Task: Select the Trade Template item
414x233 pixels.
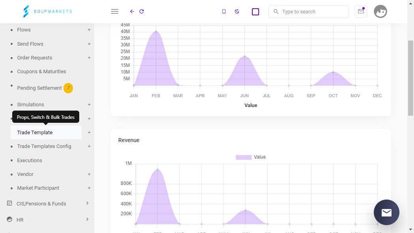Action: (46, 133)
